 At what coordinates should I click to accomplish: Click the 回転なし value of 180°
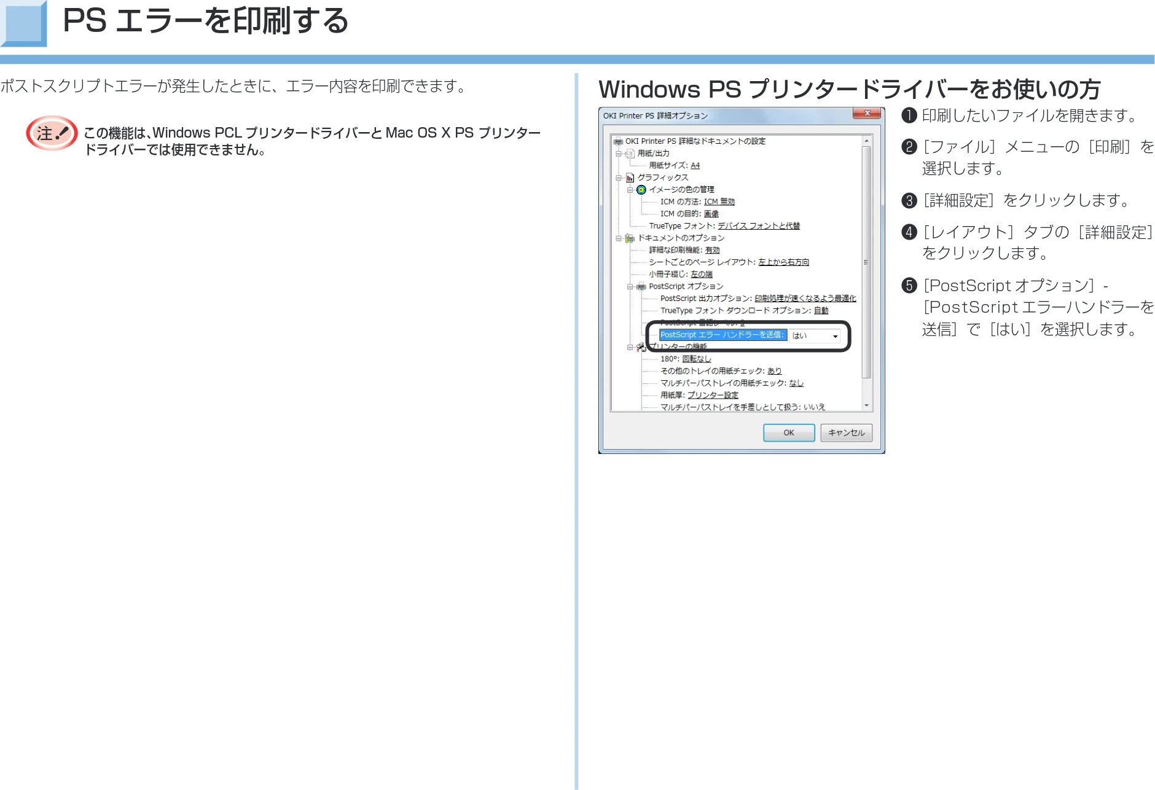[697, 359]
